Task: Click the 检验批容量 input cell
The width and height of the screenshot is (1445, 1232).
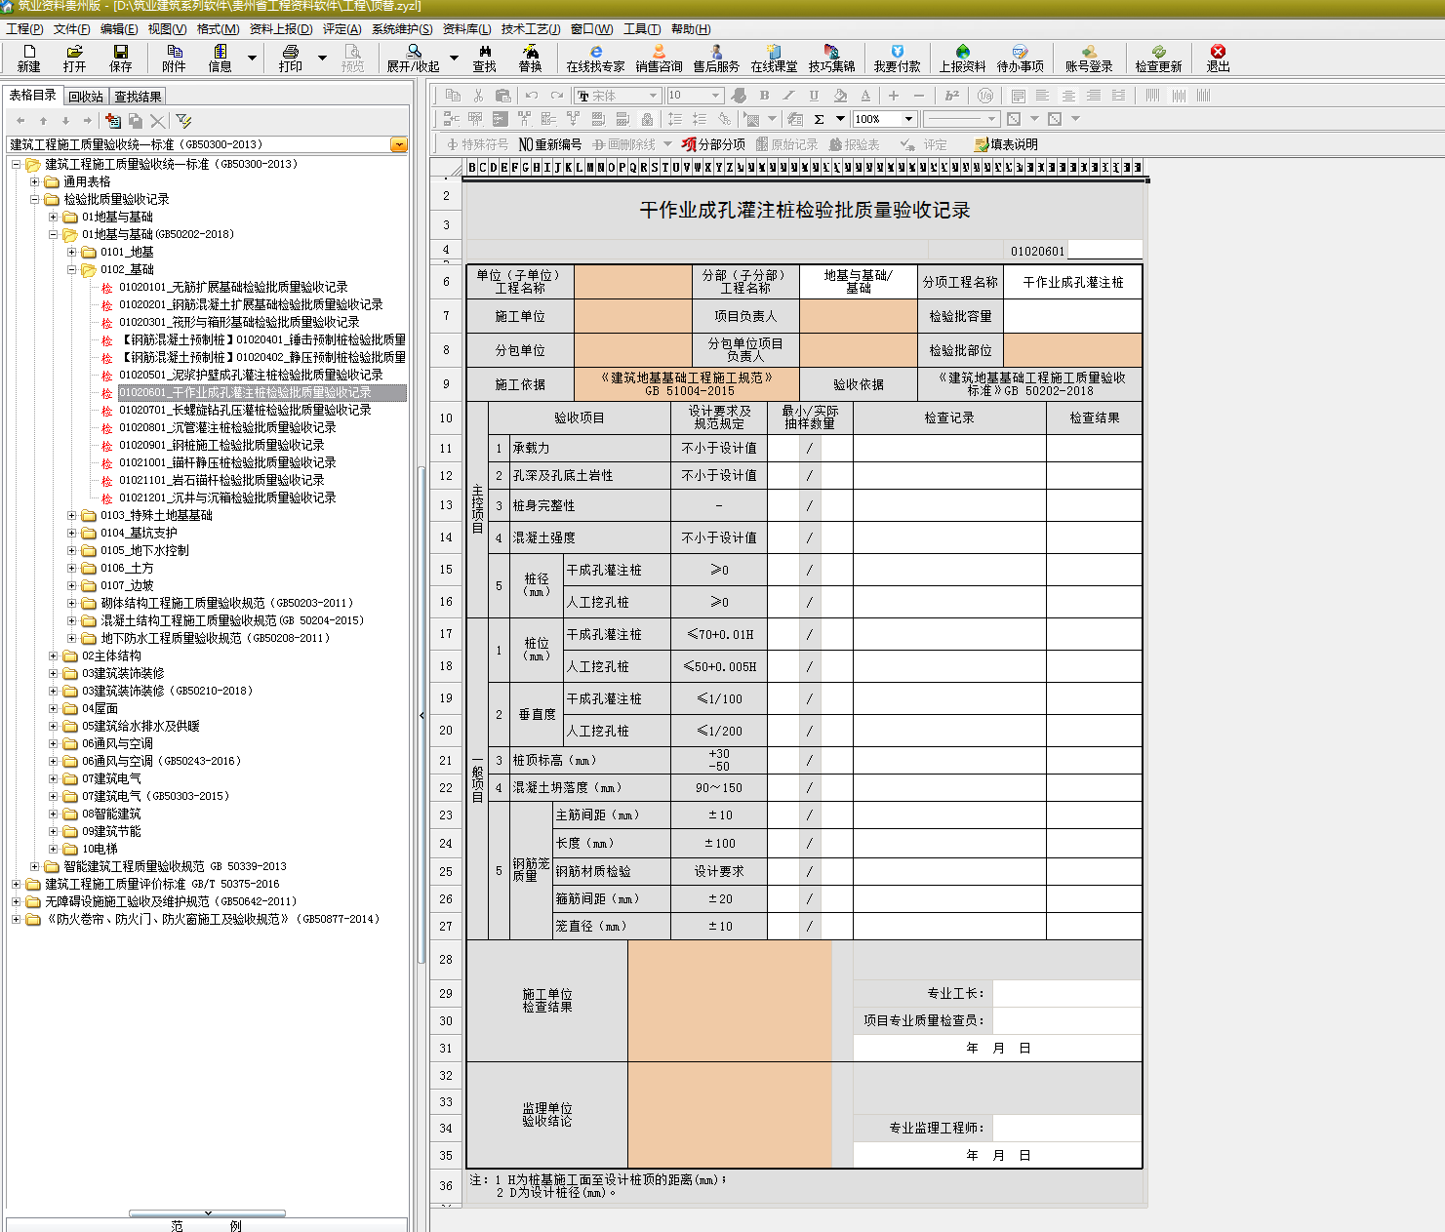Action: click(1072, 316)
